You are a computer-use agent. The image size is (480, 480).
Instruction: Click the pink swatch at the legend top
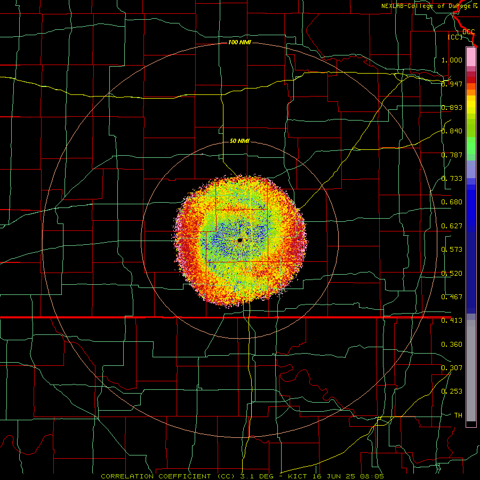[471, 57]
